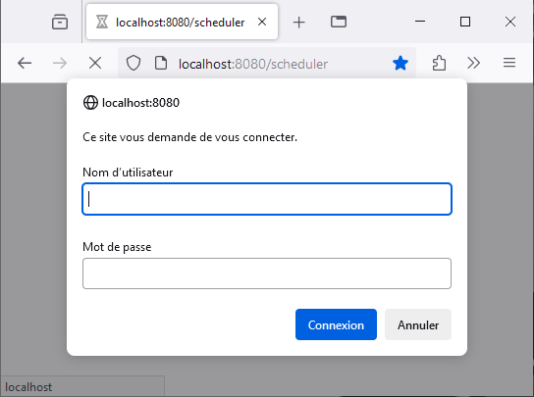Screen dimensions: 534x397
Task: Expand more tools overflow chevron
Action: 474,63
